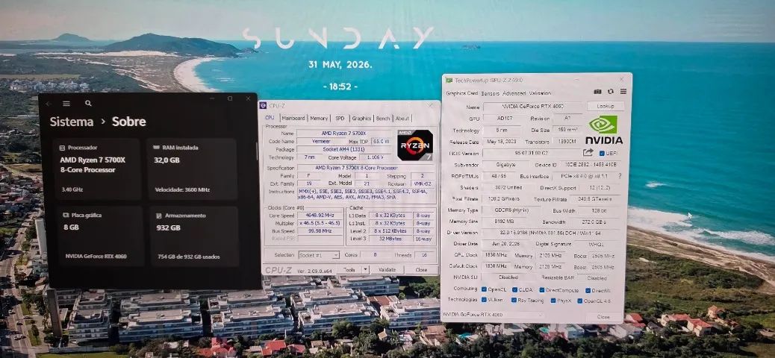Open the GPU selector dropdown in GPU-Z
Screen dimensions: 775x358
point(493,315)
